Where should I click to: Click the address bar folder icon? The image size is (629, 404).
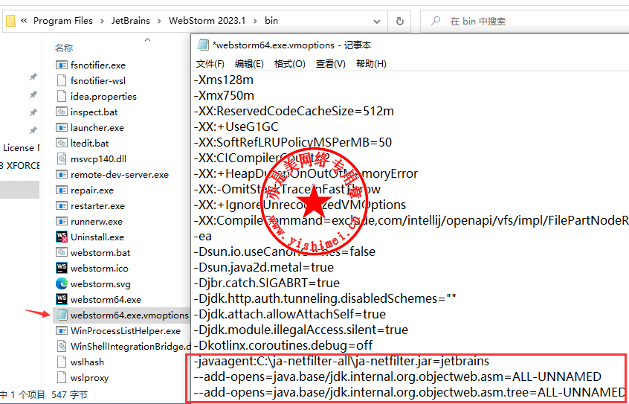(11, 21)
